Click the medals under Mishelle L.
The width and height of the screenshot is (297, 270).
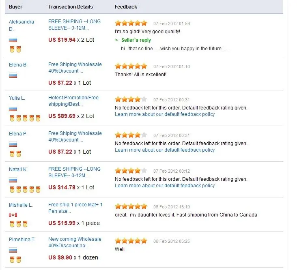click(x=19, y=224)
